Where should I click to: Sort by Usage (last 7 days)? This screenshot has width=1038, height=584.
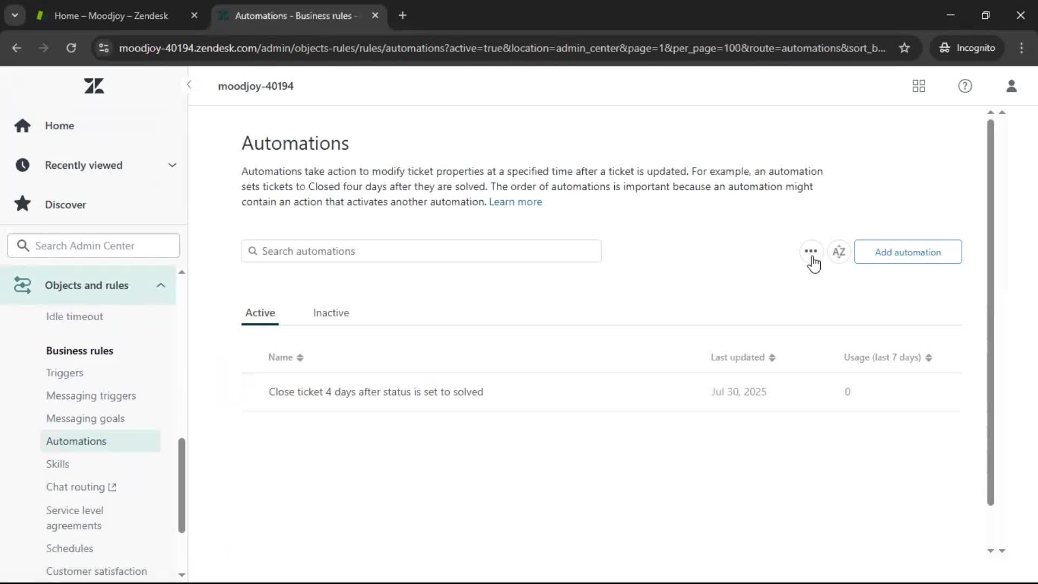coord(888,357)
